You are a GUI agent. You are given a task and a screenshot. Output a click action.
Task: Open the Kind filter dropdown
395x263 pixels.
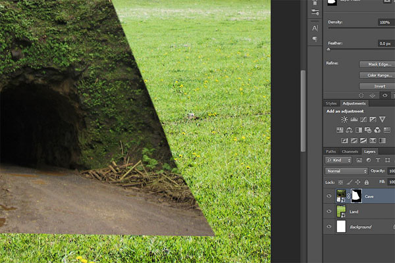coord(338,160)
